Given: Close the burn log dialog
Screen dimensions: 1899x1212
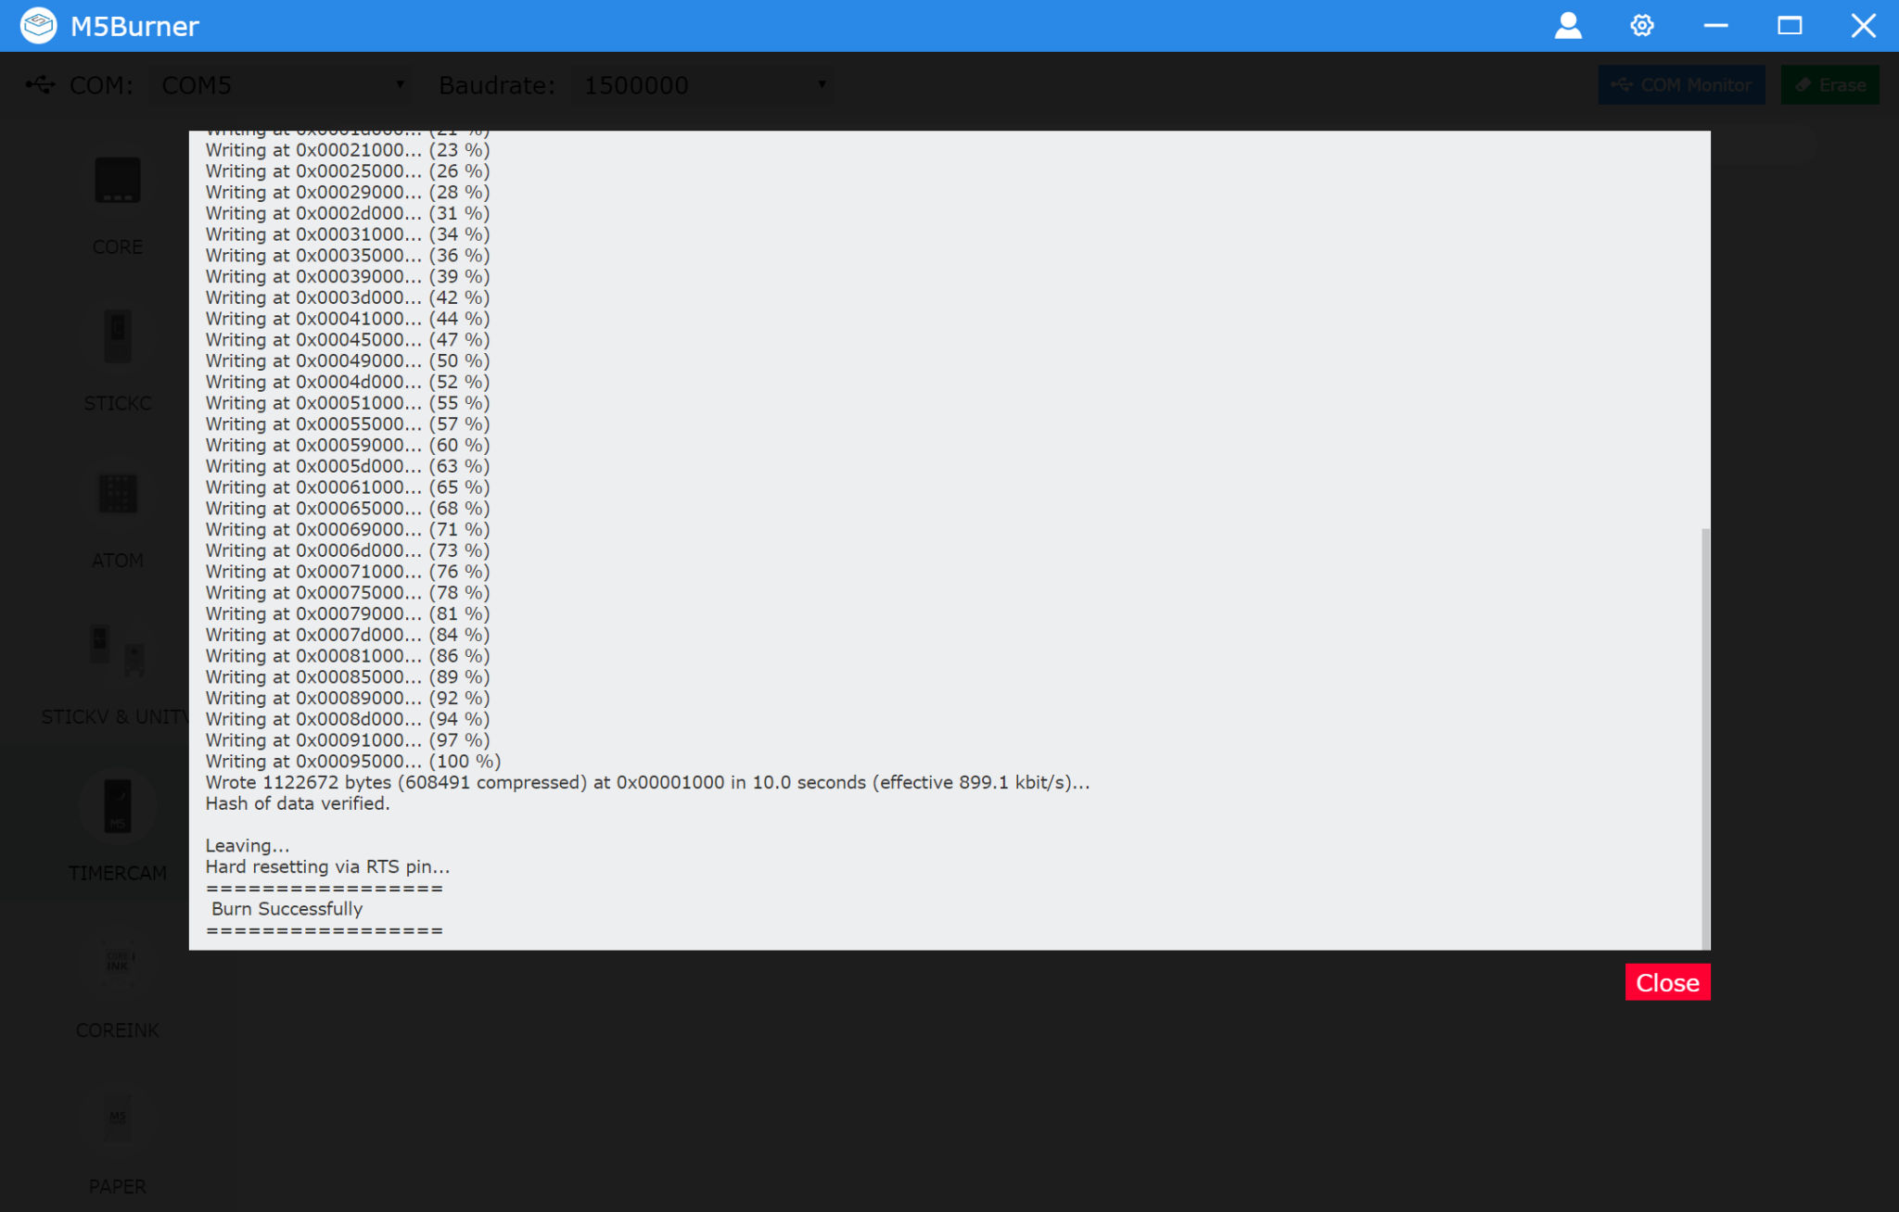Looking at the screenshot, I should (1667, 982).
